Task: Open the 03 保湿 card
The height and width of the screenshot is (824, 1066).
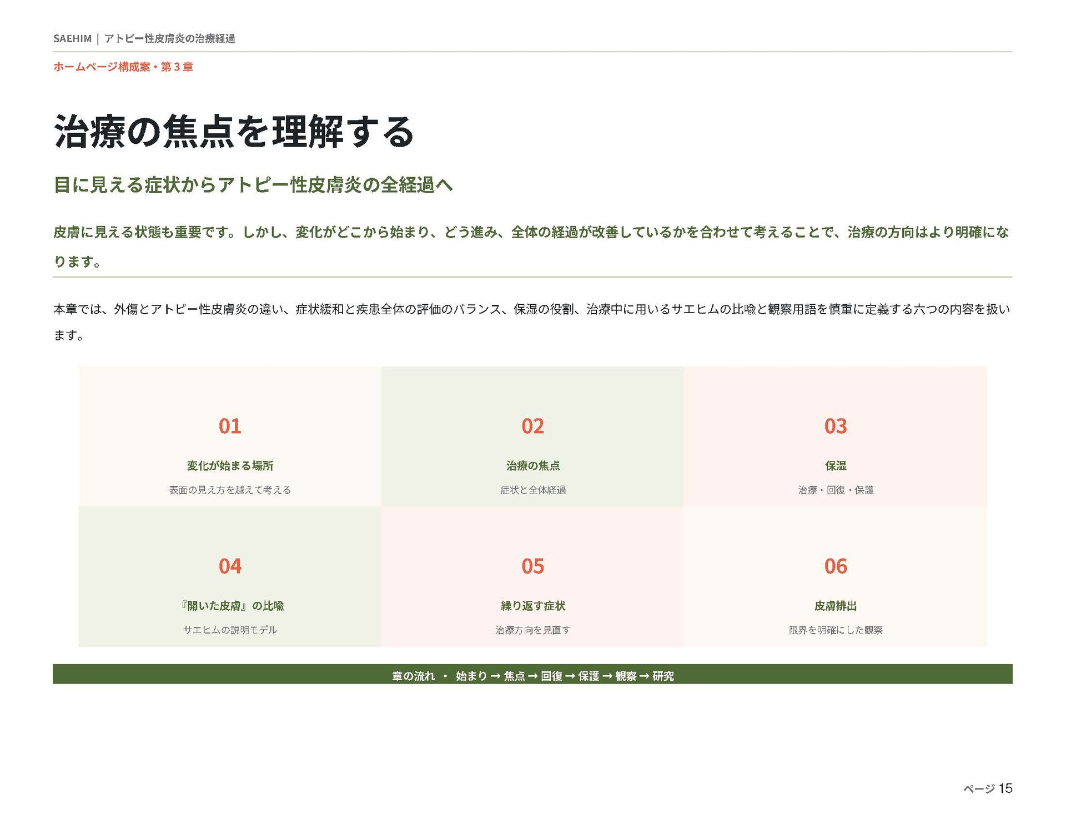Action: [836, 436]
